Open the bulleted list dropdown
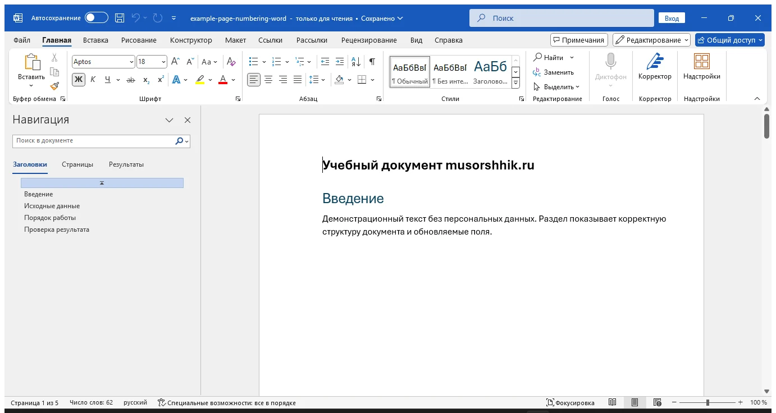Viewport: 776px width, 413px height. (x=264, y=62)
